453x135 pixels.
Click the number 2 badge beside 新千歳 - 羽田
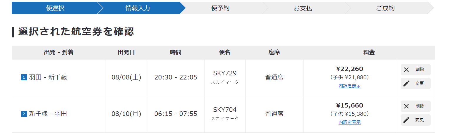(24, 114)
